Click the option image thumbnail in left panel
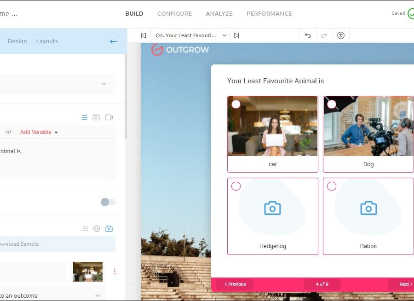The width and height of the screenshot is (414, 301). (87, 272)
